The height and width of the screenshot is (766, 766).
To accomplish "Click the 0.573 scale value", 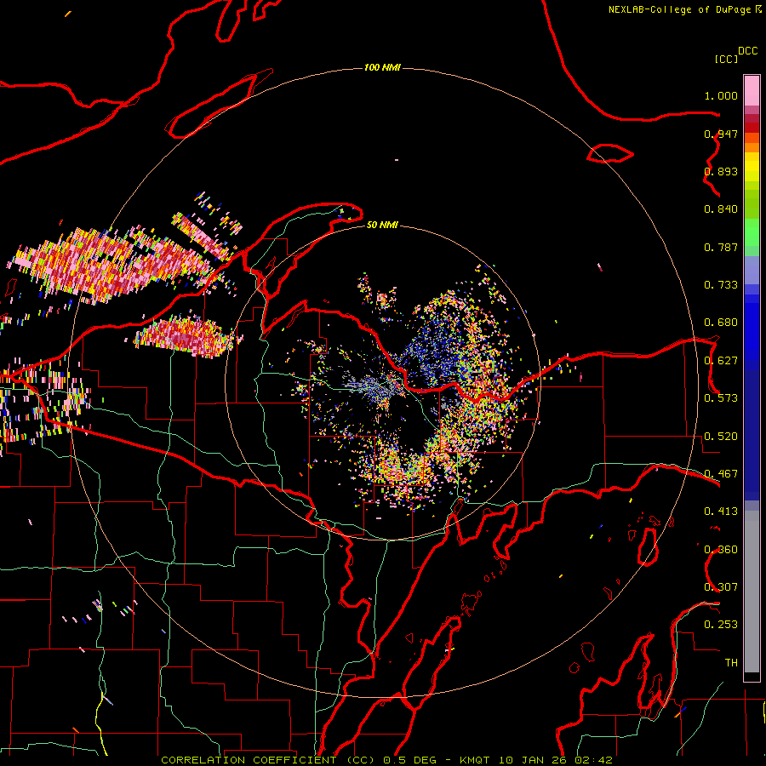I will [x=721, y=398].
